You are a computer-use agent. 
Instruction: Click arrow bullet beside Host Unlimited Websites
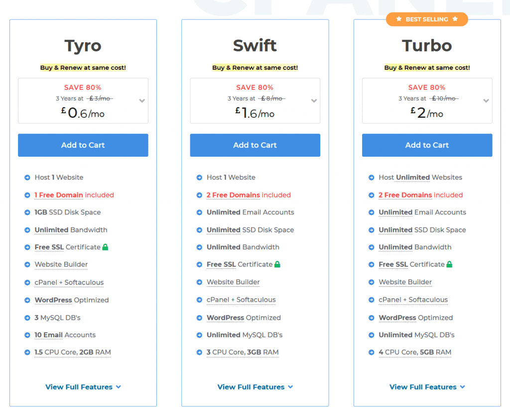coord(372,178)
